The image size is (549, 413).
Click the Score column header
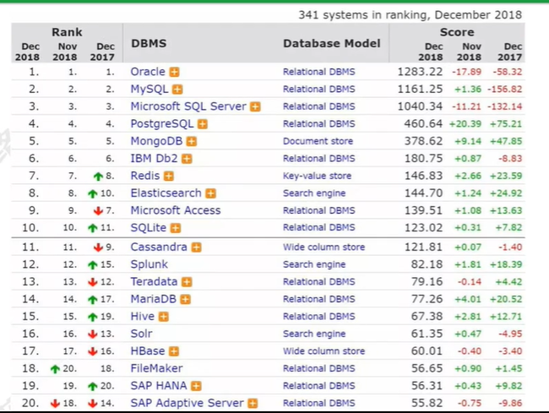pos(457,32)
